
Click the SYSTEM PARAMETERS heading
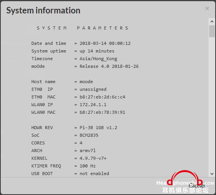click(x=82, y=28)
